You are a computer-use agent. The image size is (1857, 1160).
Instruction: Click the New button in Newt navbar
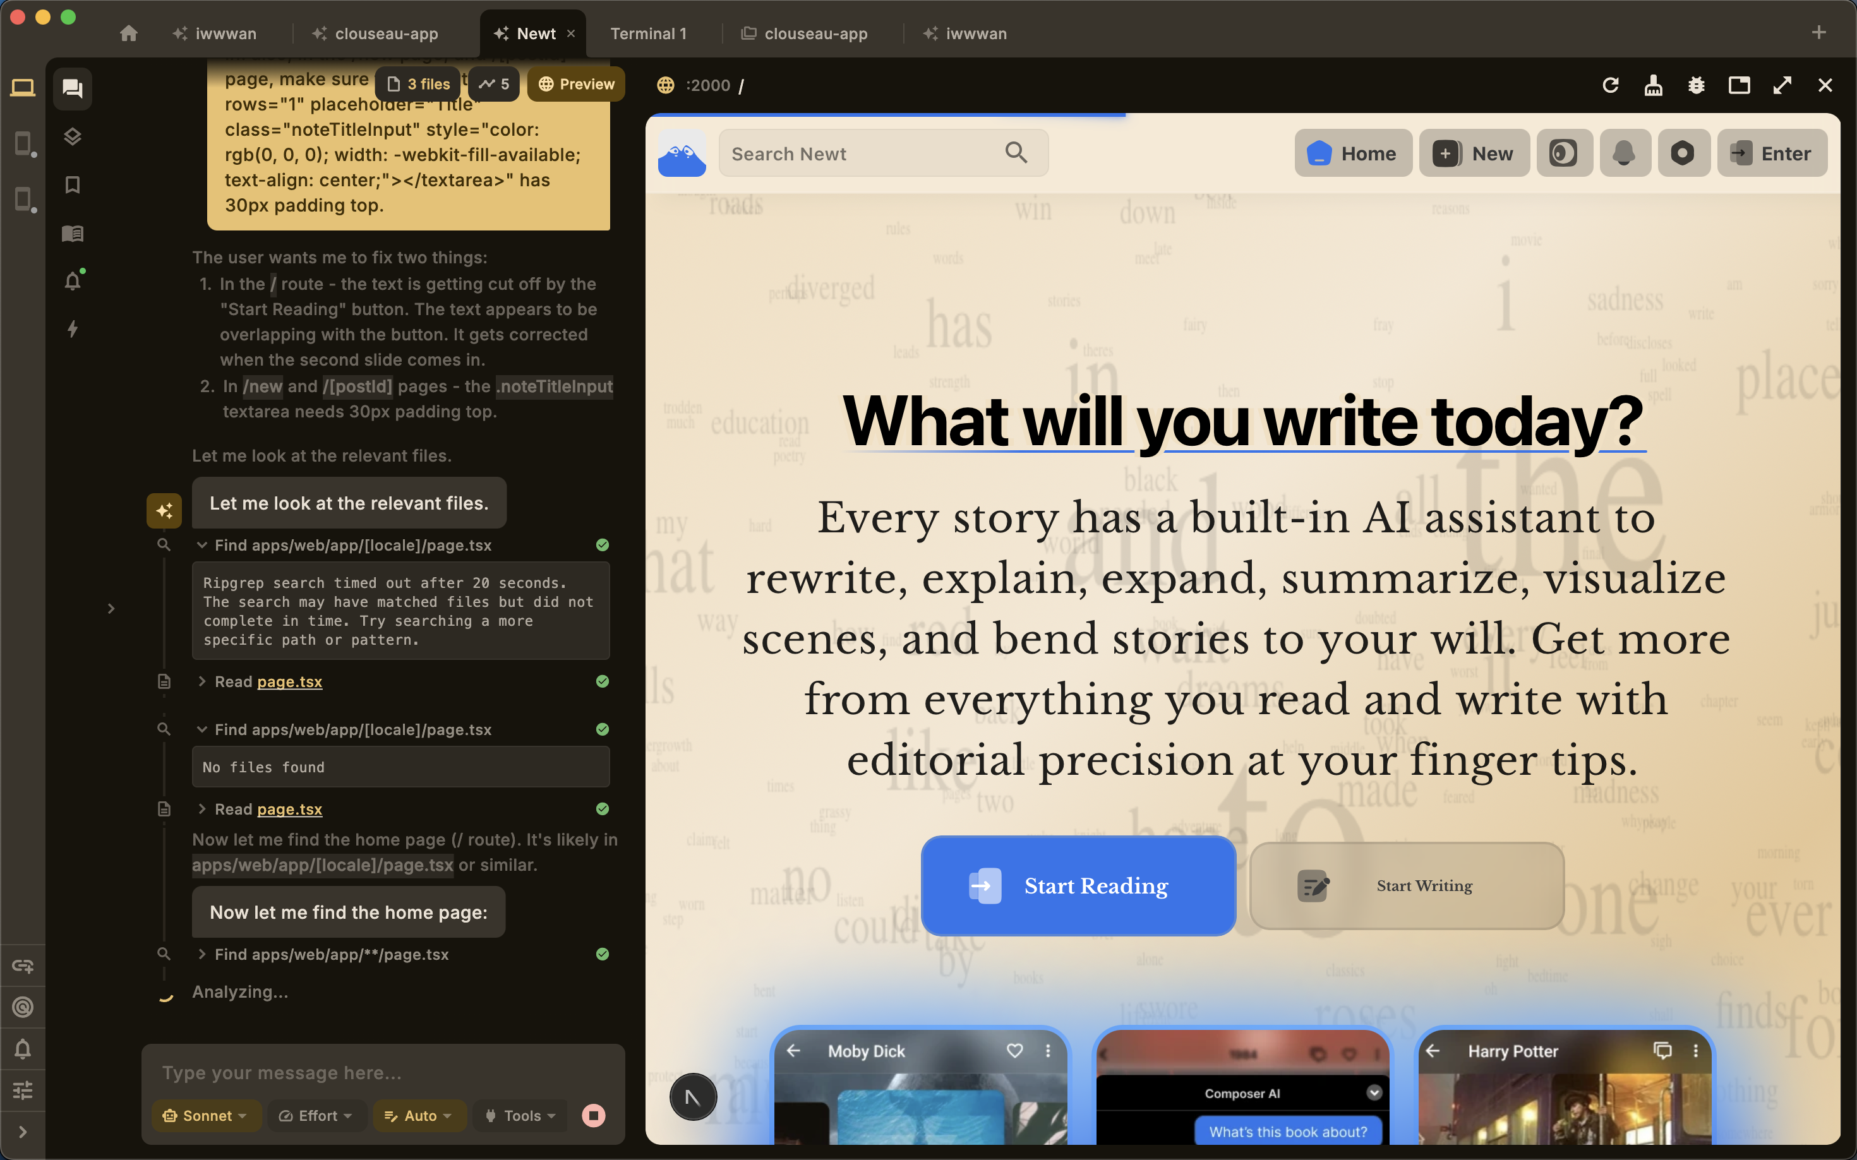coord(1474,153)
